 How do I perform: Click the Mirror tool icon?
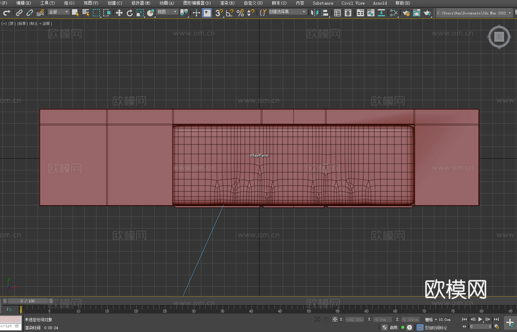click(315, 13)
